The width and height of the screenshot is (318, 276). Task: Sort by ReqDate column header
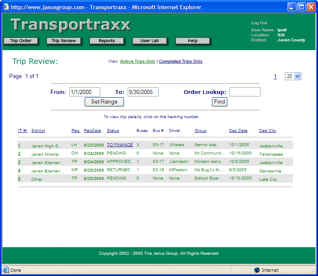tap(93, 131)
